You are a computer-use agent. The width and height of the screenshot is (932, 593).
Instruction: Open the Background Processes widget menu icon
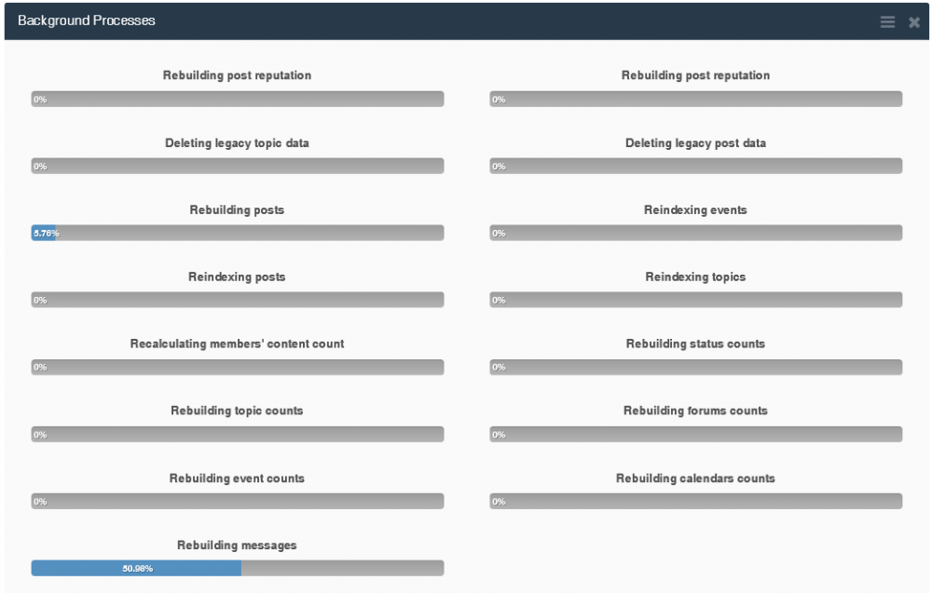click(887, 21)
